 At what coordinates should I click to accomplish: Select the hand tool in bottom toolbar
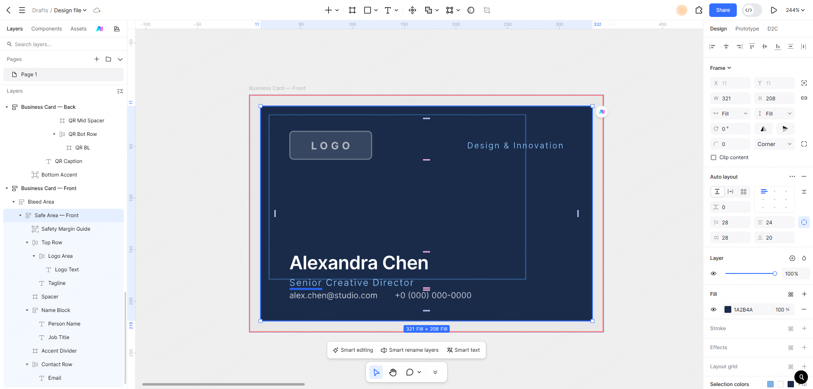(x=393, y=372)
